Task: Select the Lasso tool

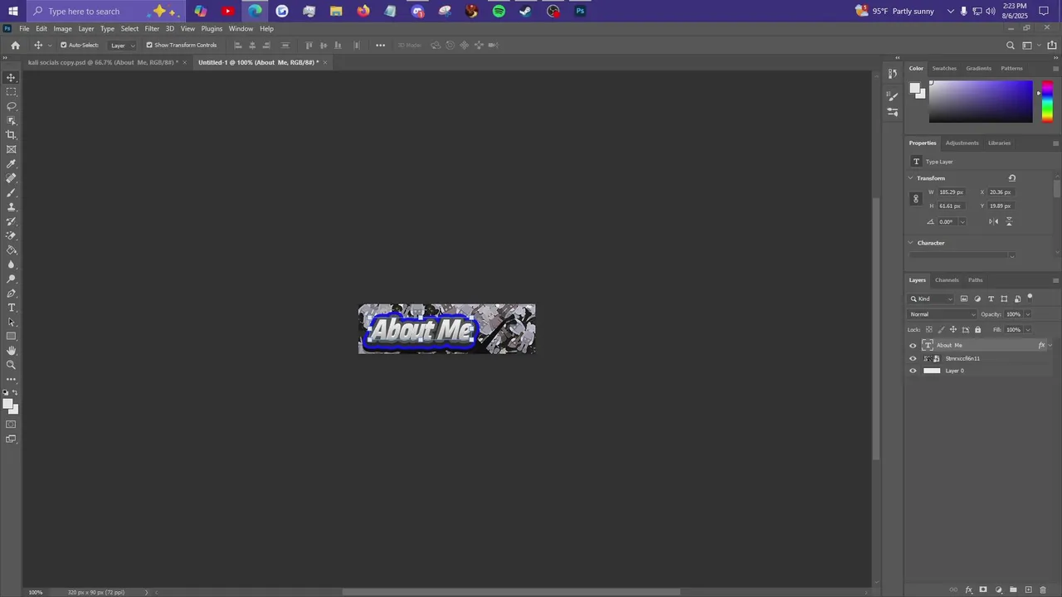Action: (11, 106)
